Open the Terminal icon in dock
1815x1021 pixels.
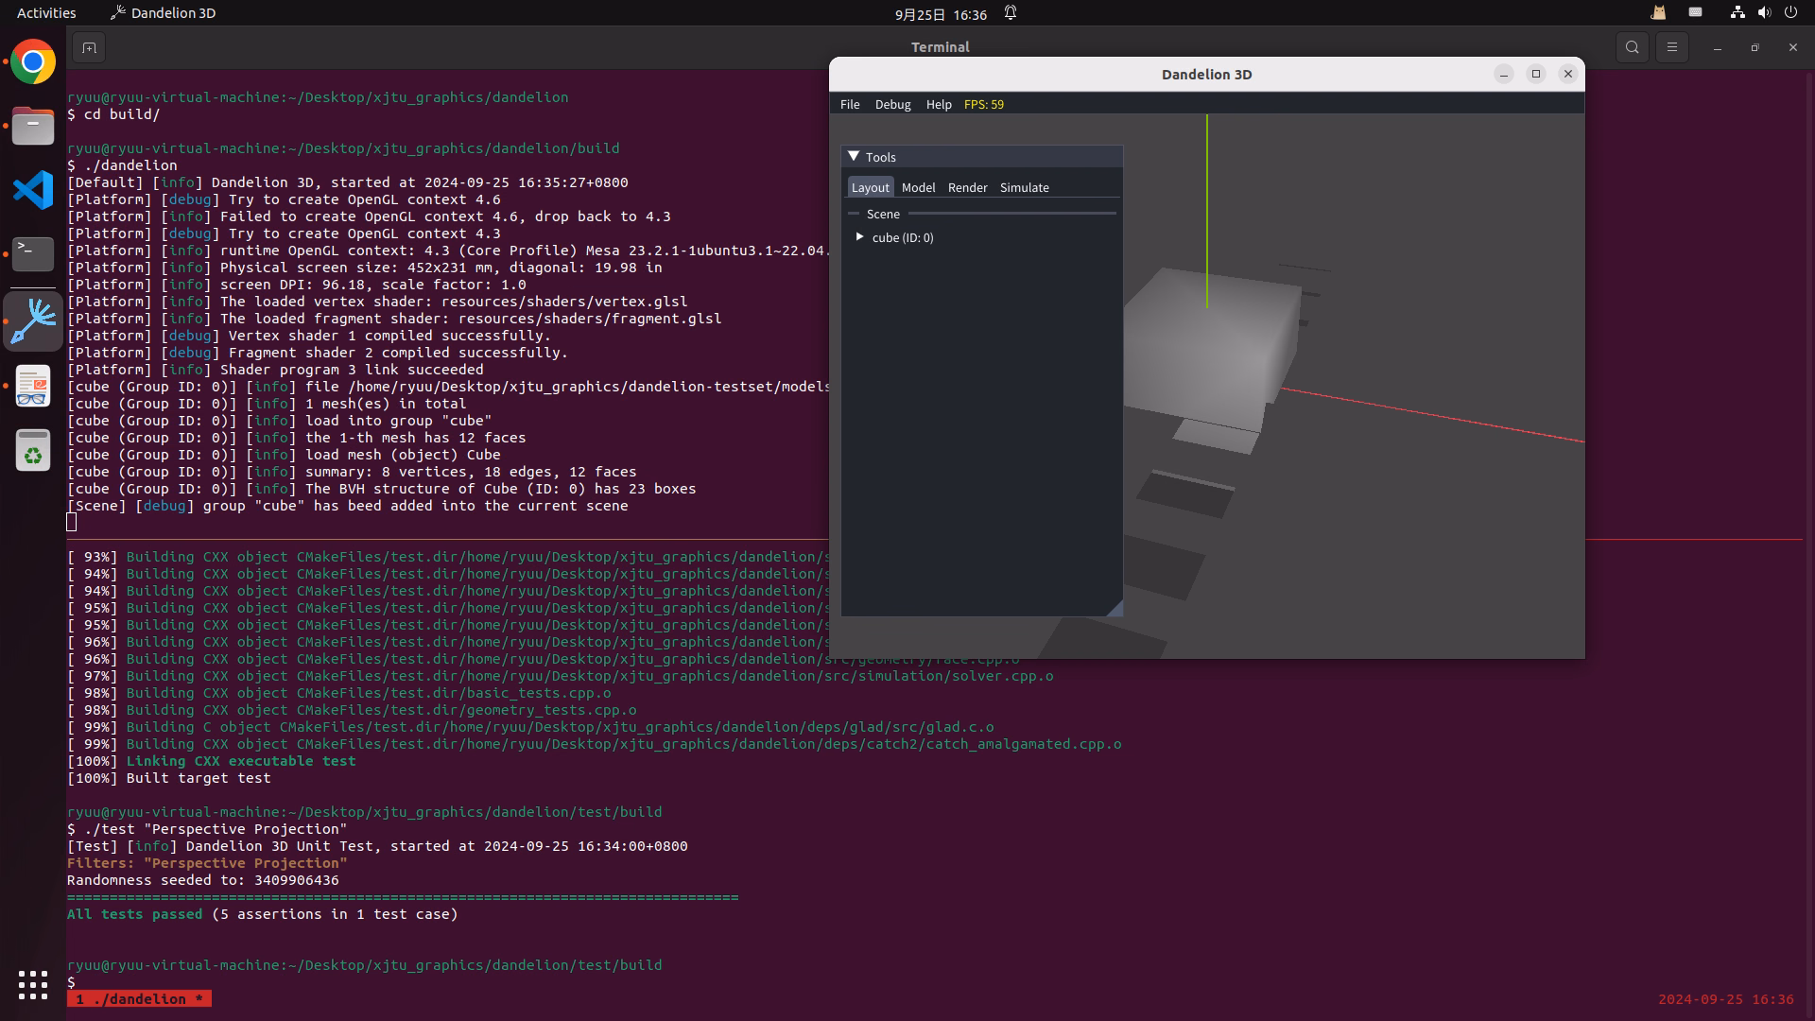click(33, 253)
